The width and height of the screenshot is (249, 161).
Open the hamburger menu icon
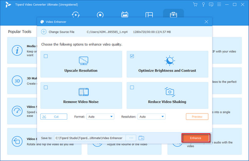[x=219, y=5]
